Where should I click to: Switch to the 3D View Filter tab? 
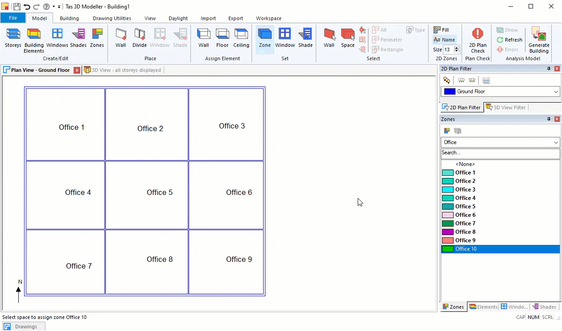tap(505, 107)
